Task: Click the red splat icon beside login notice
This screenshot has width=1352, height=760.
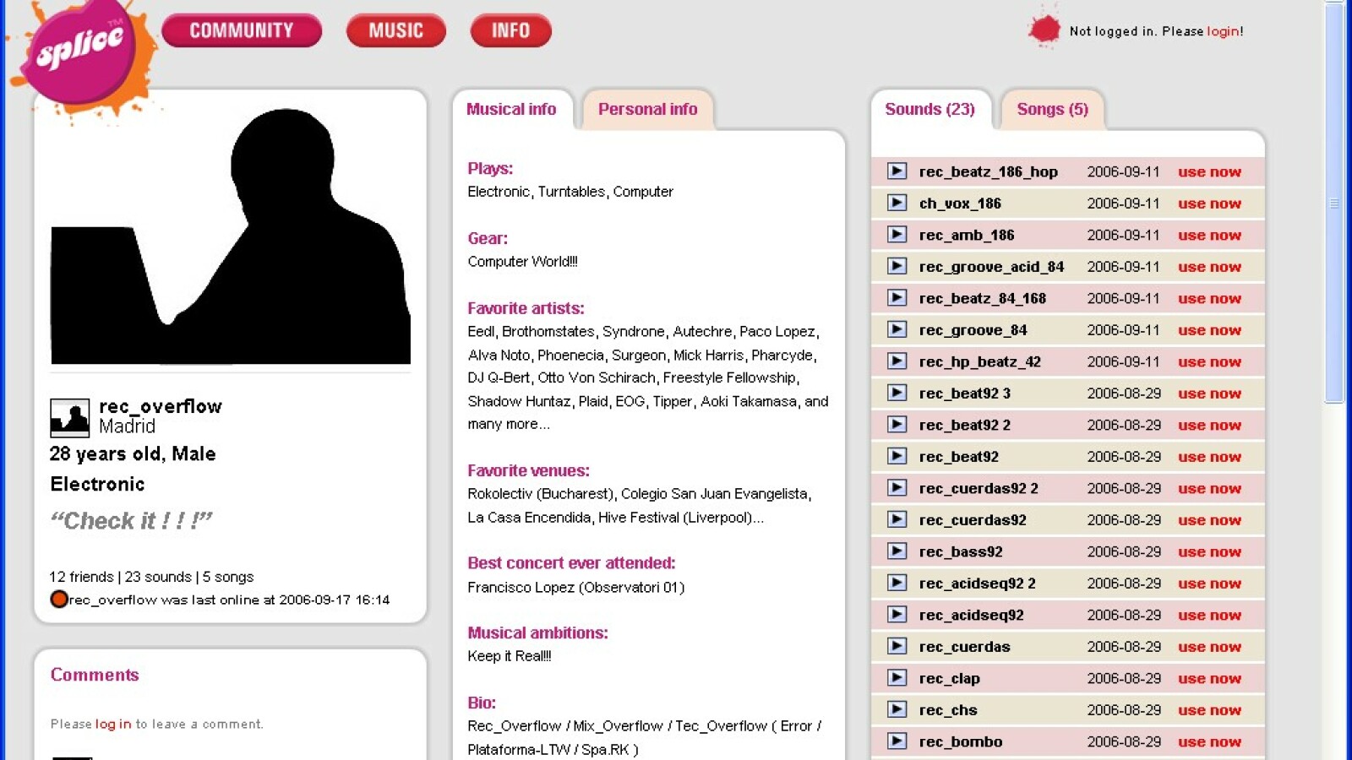Action: click(1044, 30)
